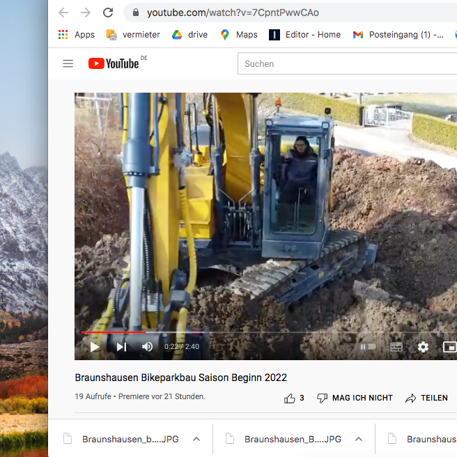The image size is (457, 457).
Task: Select the youtube.com address bar URL
Action: click(x=233, y=13)
